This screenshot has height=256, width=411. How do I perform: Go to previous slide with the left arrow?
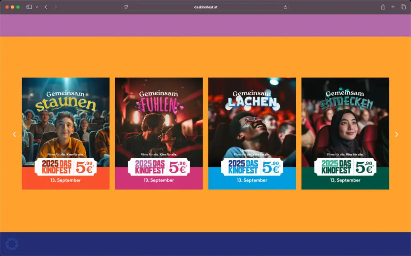[14, 134]
